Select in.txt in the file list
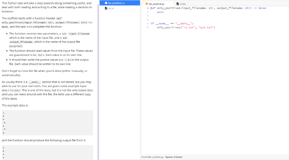The height and width of the screenshot is (160, 289). tap(120, 8)
